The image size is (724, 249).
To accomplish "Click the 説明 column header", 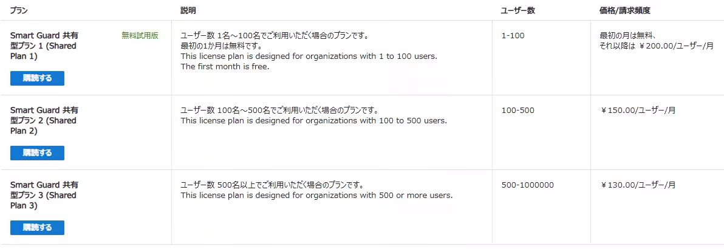I will pyautogui.click(x=188, y=11).
